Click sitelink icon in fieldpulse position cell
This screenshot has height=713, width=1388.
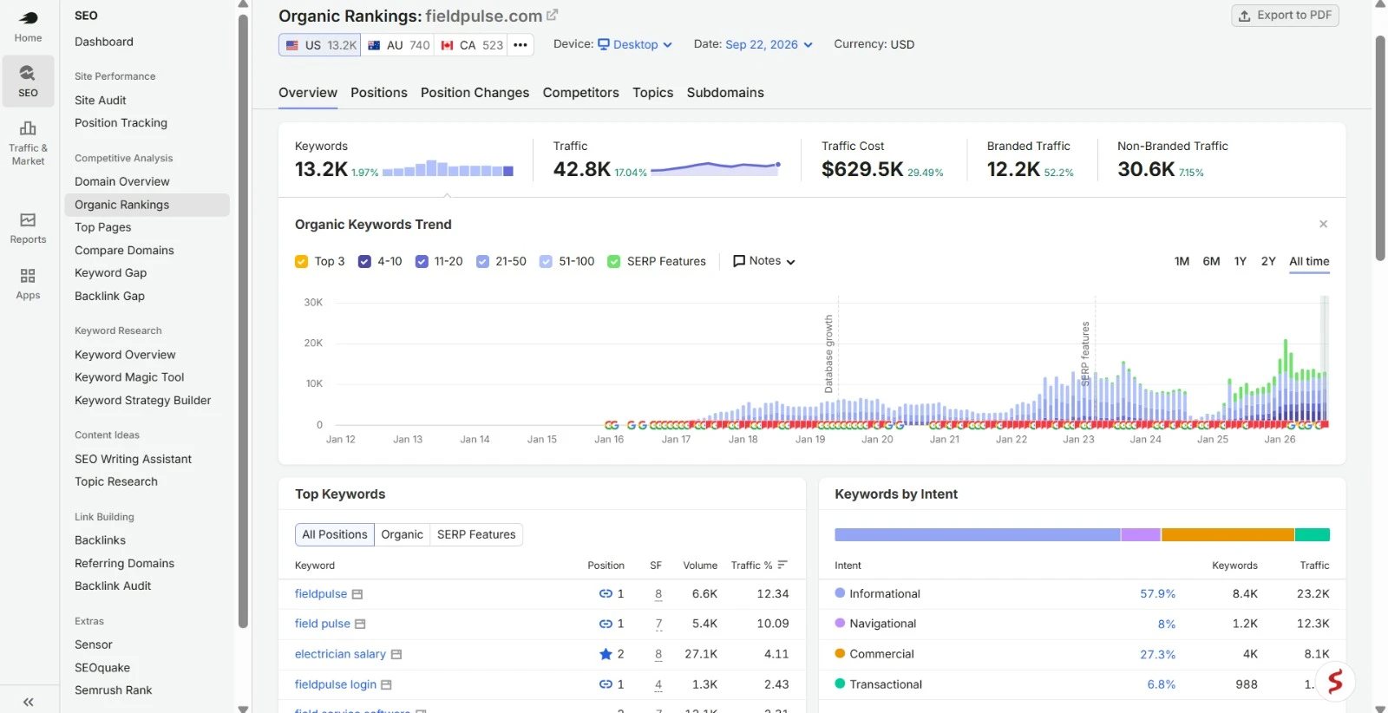[x=606, y=594]
